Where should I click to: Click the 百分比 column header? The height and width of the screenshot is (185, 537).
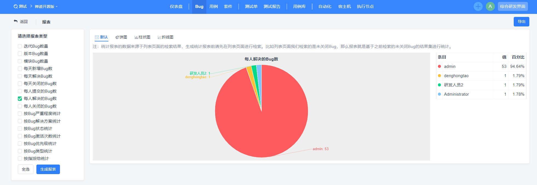(518, 57)
